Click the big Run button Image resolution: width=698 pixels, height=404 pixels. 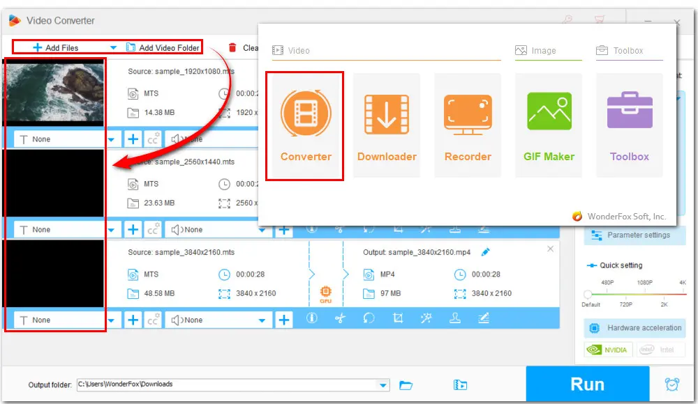pos(588,384)
